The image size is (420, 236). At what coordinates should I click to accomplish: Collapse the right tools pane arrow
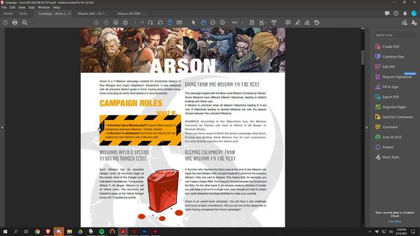(367, 127)
